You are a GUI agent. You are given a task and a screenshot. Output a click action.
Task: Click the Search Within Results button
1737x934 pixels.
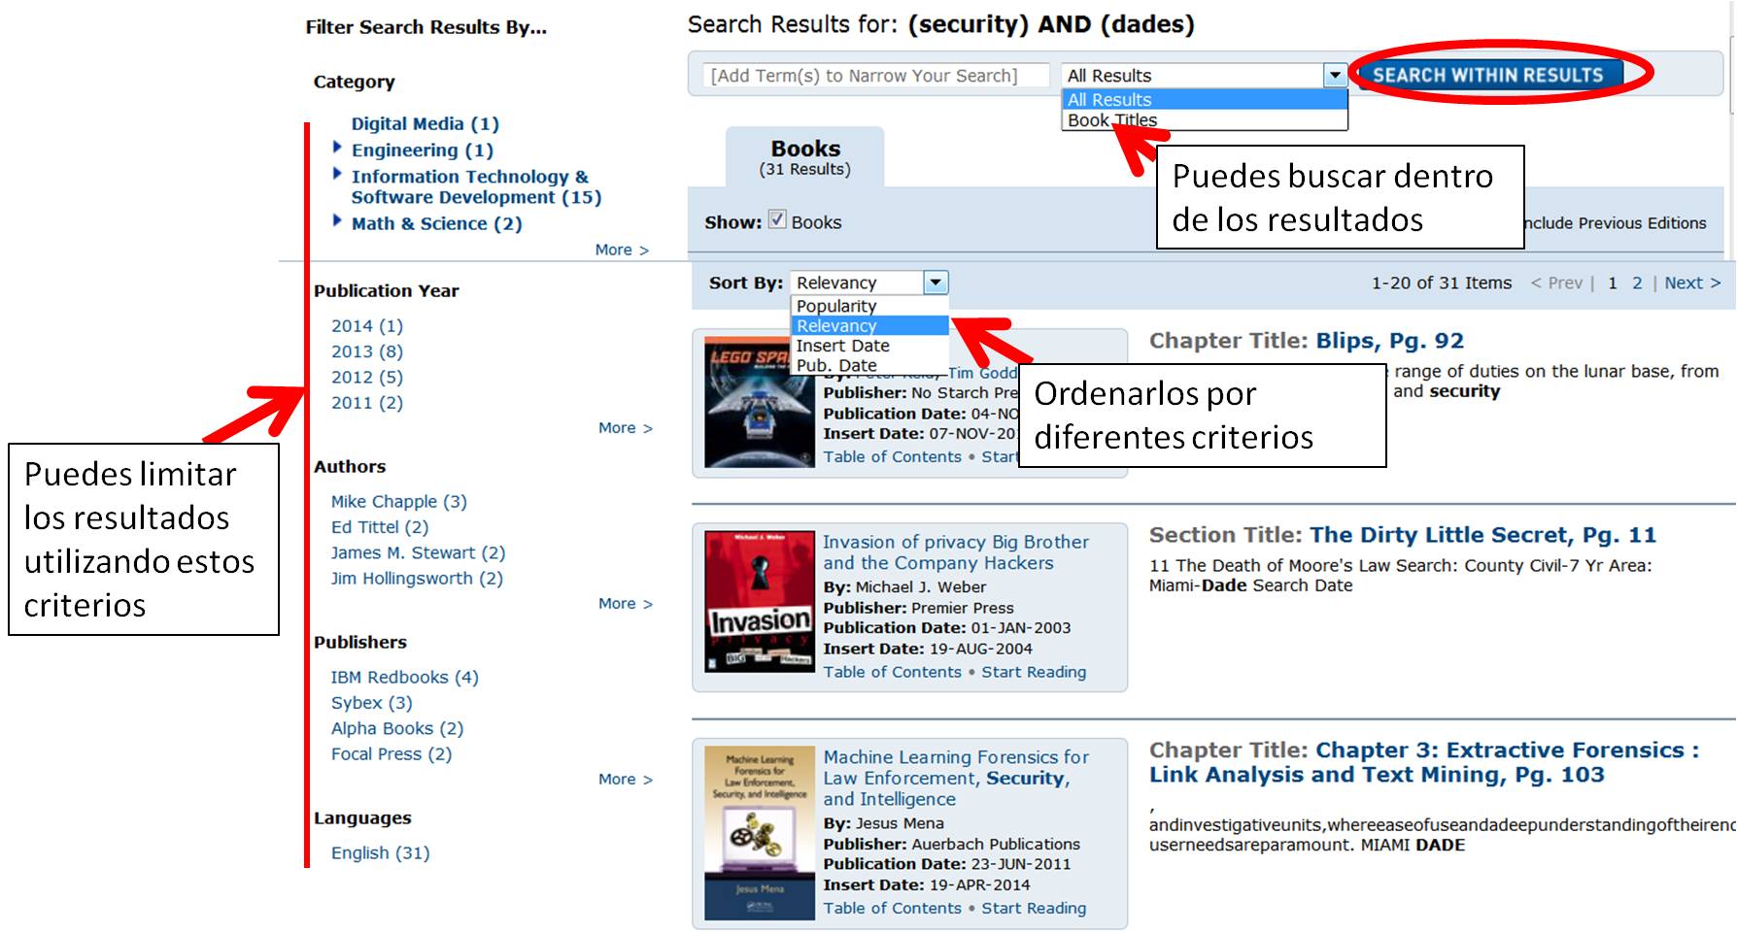(1487, 75)
